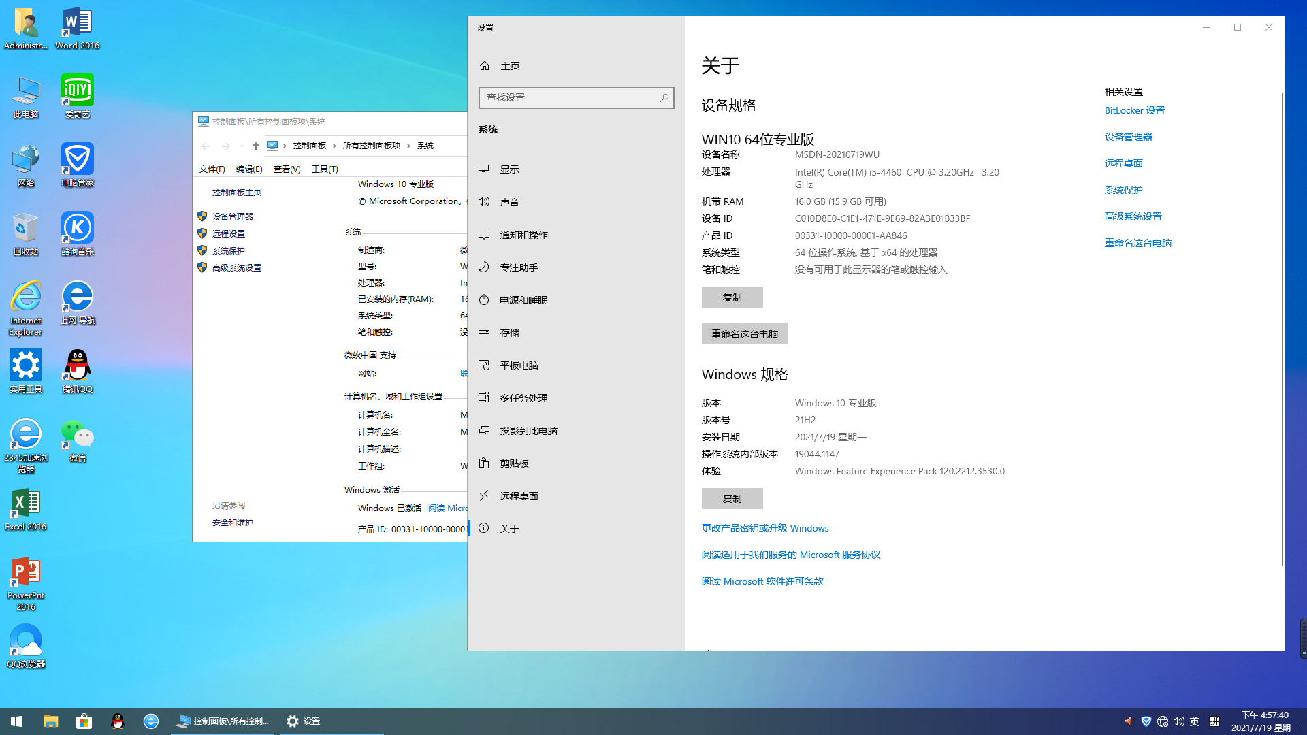Open 文件(F) menu in Control Panel

coord(212,169)
